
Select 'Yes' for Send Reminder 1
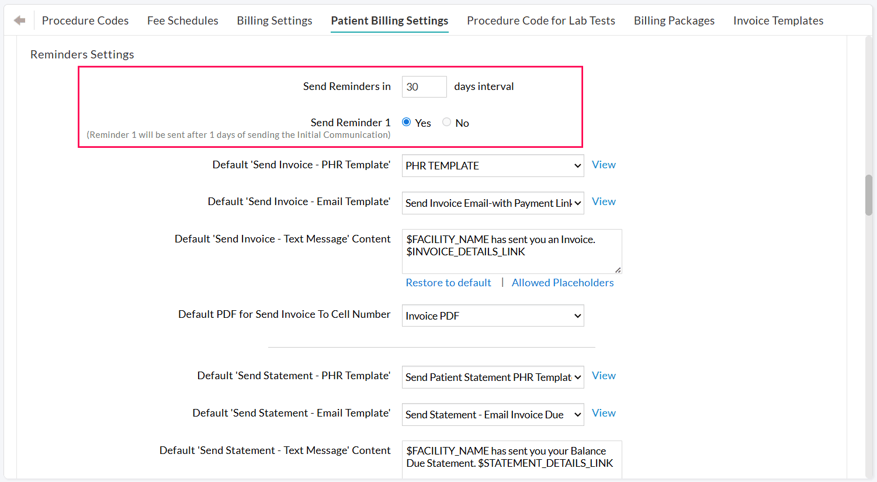coord(406,122)
